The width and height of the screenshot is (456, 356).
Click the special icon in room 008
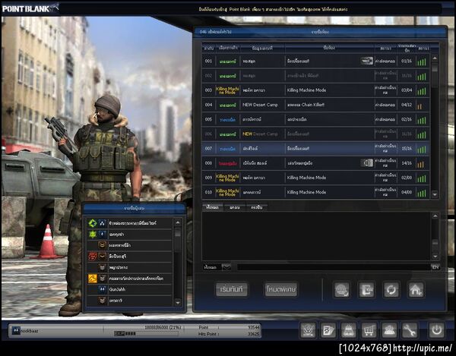tap(367, 163)
